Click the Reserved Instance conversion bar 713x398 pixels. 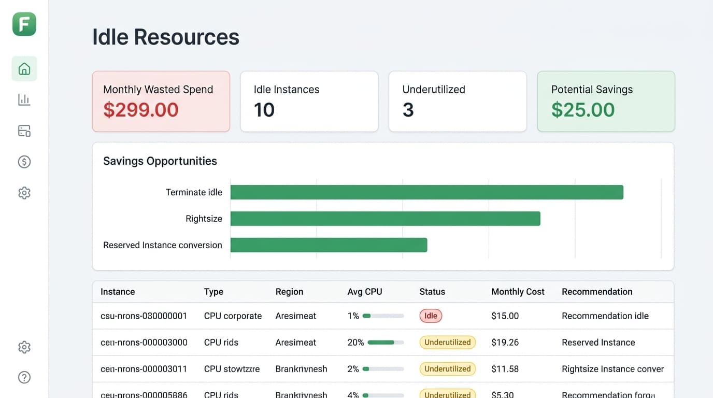[x=329, y=245]
